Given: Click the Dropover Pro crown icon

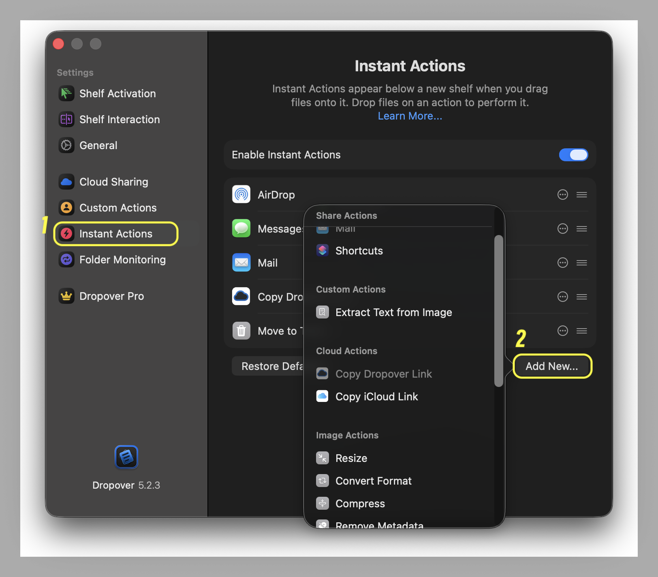Looking at the screenshot, I should pyautogui.click(x=66, y=296).
